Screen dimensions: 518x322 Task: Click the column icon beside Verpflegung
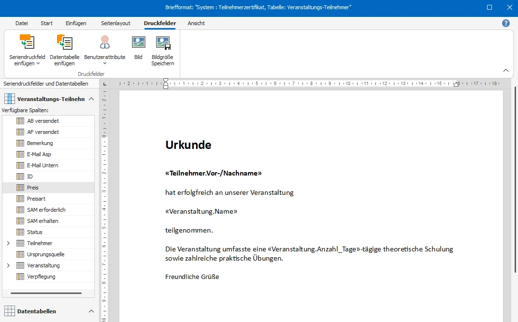click(20, 277)
